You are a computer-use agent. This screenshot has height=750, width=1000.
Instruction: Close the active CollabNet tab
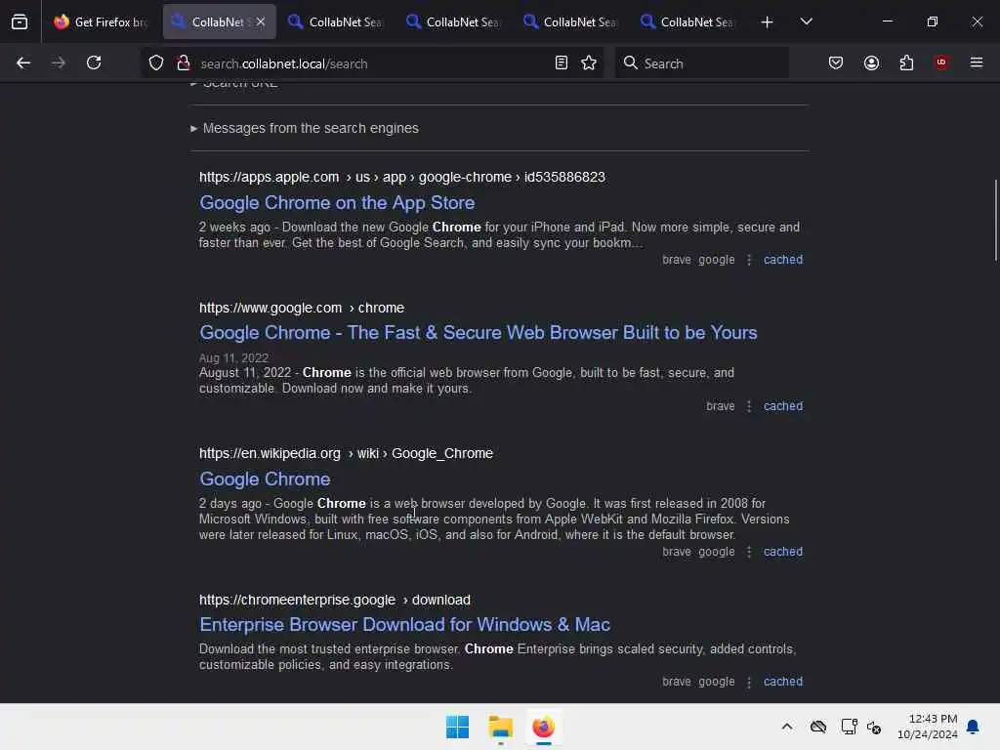click(261, 21)
